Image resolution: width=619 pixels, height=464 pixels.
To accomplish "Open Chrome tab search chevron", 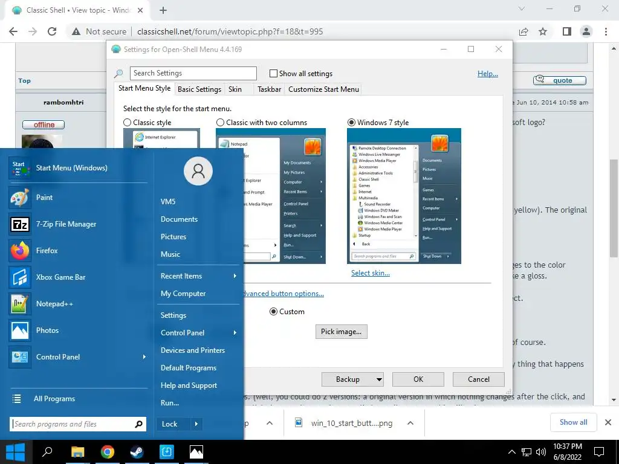I will [x=522, y=8].
